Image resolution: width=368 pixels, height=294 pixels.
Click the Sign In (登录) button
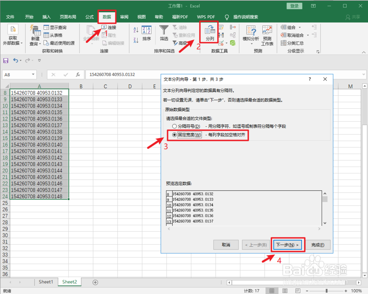[294, 6]
